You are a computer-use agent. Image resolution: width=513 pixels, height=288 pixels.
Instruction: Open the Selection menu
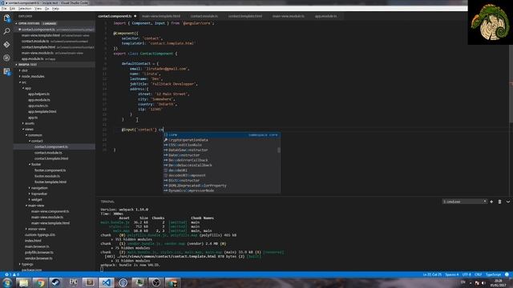pos(25,9)
